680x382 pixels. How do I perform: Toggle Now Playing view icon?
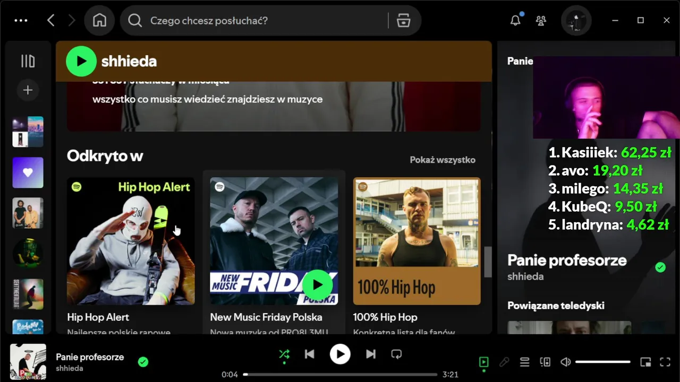[483, 362]
